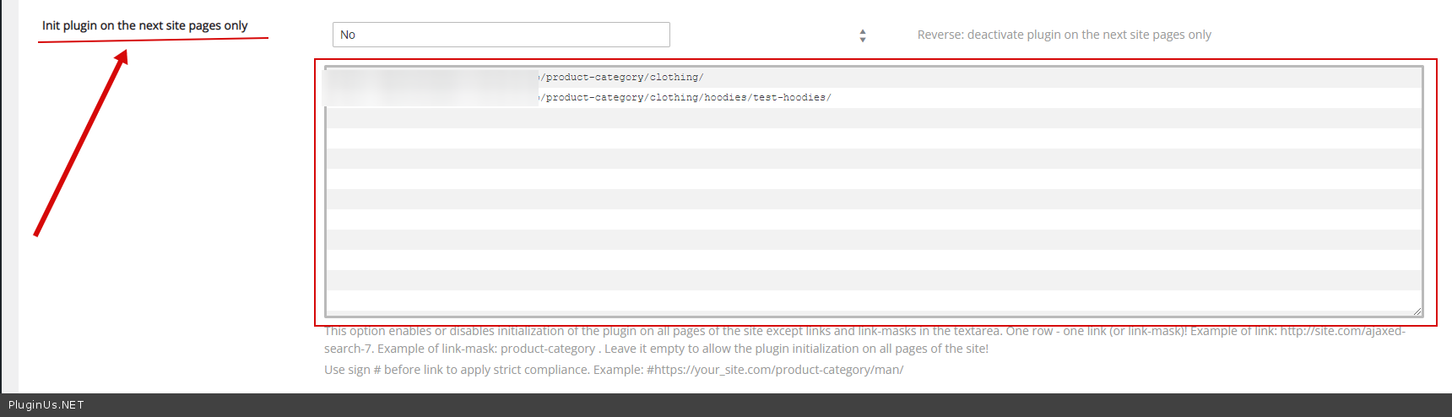Screen dimensions: 1452x417
Task: Place cursor on the /product-category/clothing/ line
Action: pyautogui.click(x=625, y=78)
